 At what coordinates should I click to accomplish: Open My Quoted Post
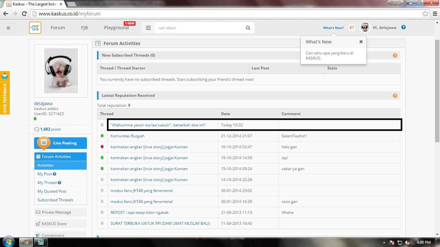tap(52, 191)
